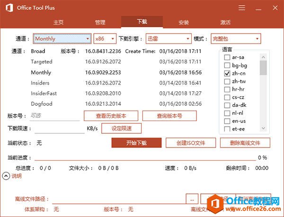The height and width of the screenshot is (217, 284).
Task: Switch to the 管理 tab
Action: pyautogui.click(x=100, y=22)
